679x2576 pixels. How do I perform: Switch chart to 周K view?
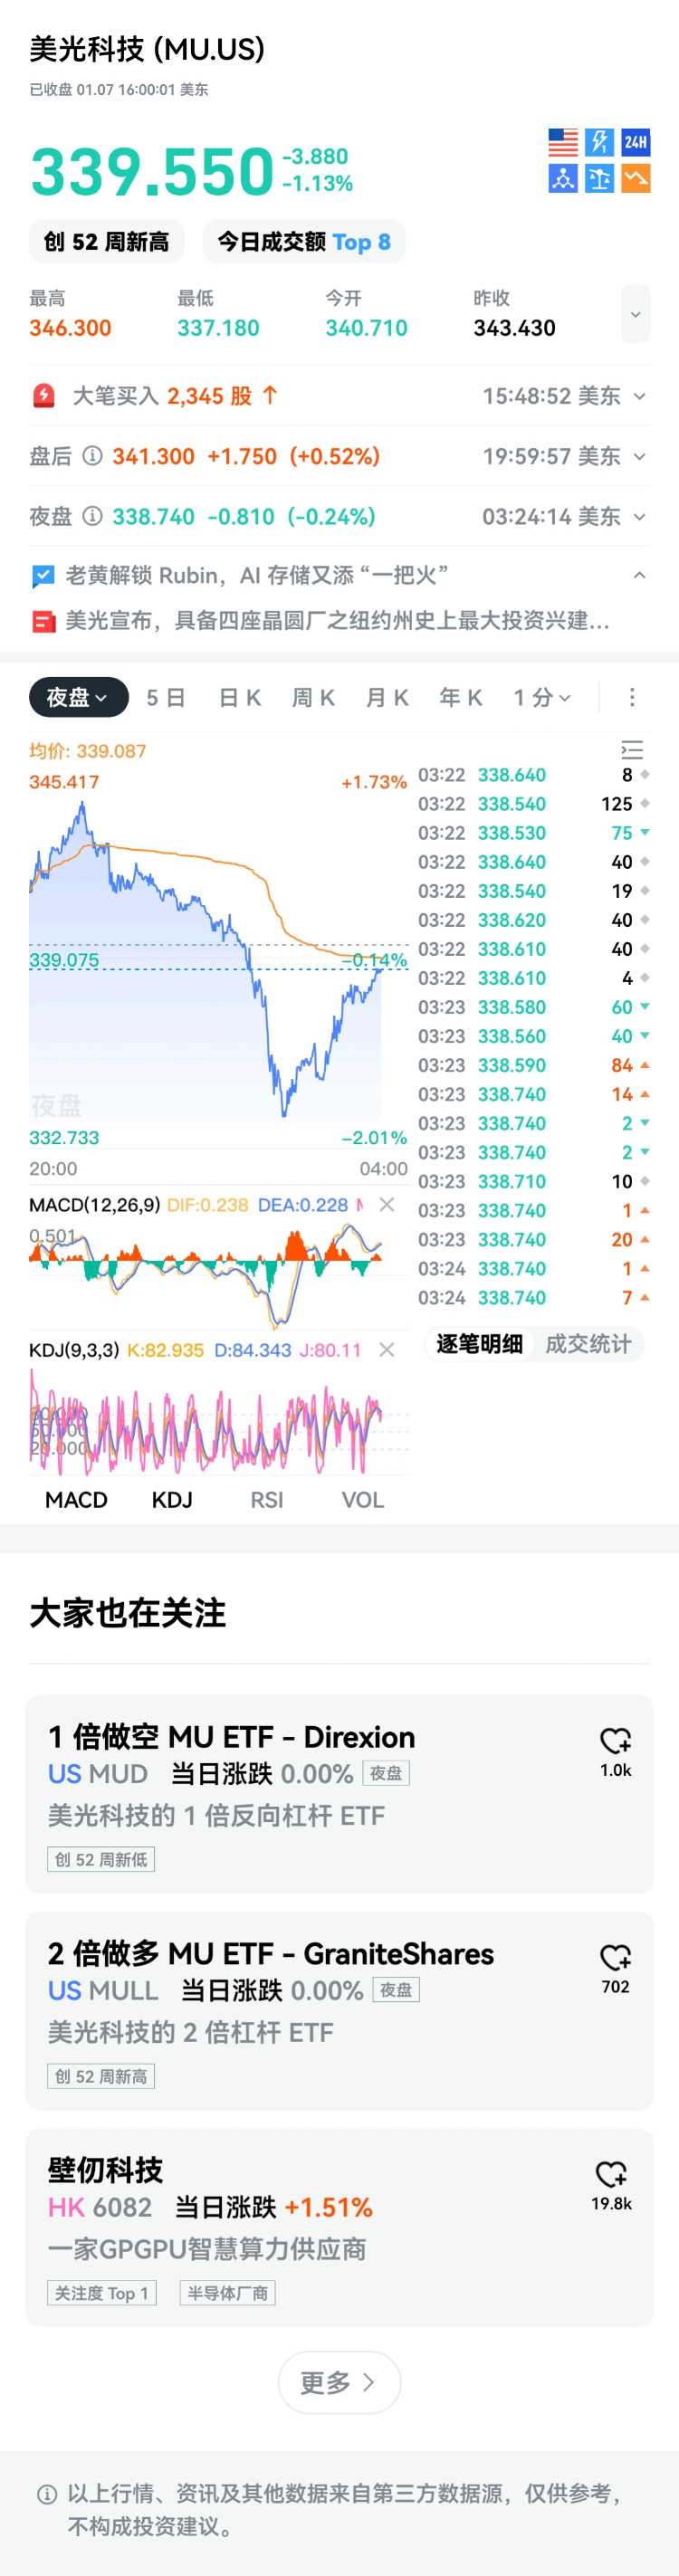coord(313,697)
